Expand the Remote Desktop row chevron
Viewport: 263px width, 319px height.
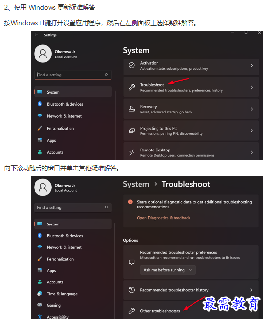(x=252, y=152)
